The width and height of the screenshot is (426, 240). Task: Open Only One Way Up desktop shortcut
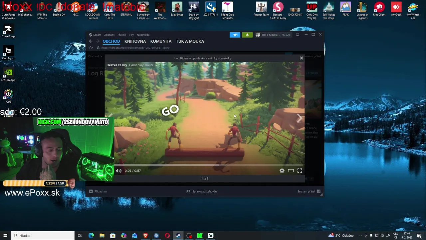coord(312,11)
